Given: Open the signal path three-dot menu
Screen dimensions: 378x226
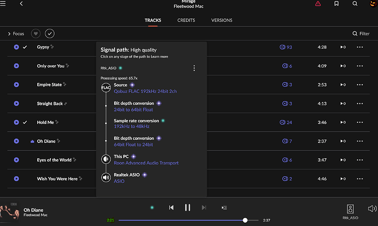Looking at the screenshot, I should 194,68.
